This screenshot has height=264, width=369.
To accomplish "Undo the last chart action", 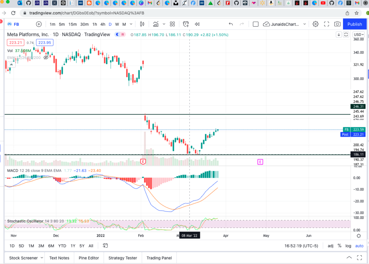I will click(x=231, y=24).
